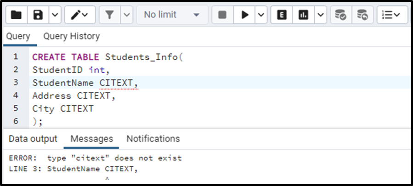
Task: Rollback the database transaction
Action: pos(362,15)
